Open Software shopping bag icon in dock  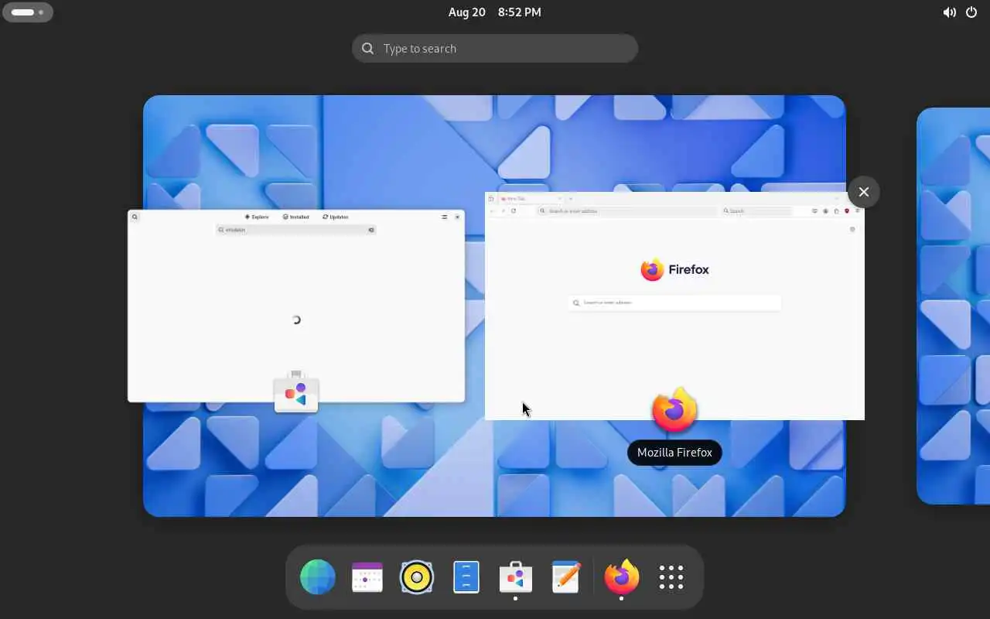[x=516, y=577]
